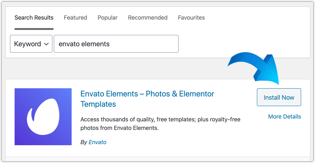Image resolution: width=315 pixels, height=163 pixels.
Task: Open More Details link for the plugin
Action: 285,117
